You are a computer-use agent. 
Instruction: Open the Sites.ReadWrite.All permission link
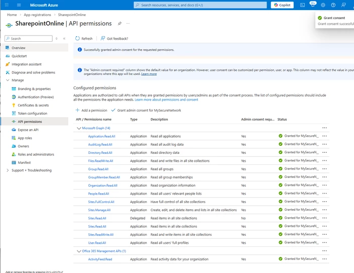pos(101,235)
